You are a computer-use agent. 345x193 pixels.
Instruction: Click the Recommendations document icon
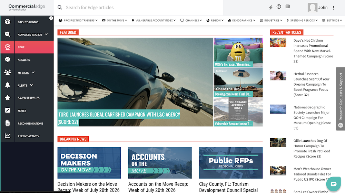(8, 123)
